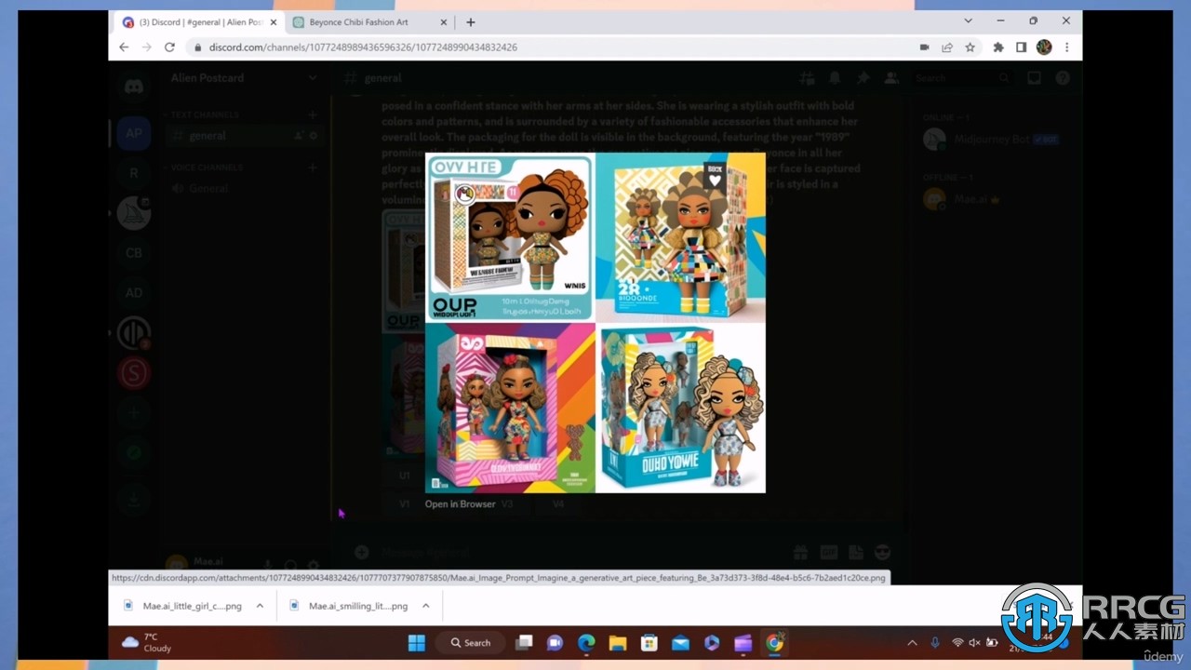Image resolution: width=1191 pixels, height=670 pixels.
Task: Show pinned messages
Action: 863,78
